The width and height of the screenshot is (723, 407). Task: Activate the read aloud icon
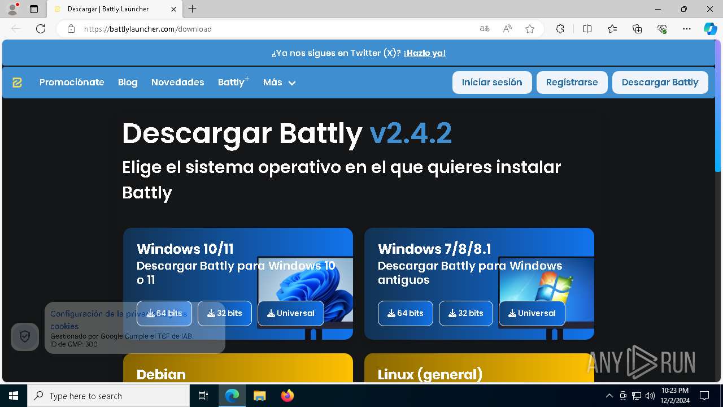(x=507, y=29)
